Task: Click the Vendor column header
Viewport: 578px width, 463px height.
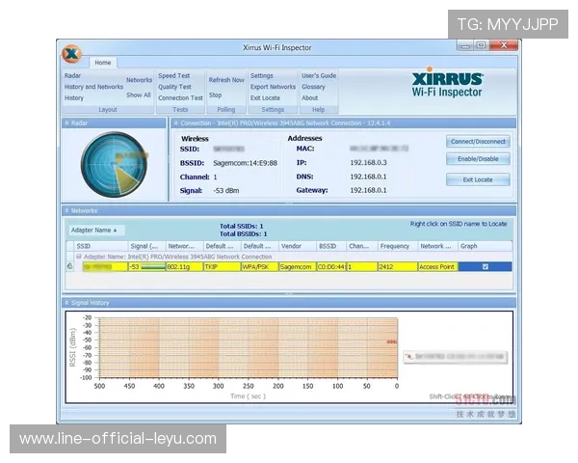Action: [297, 246]
